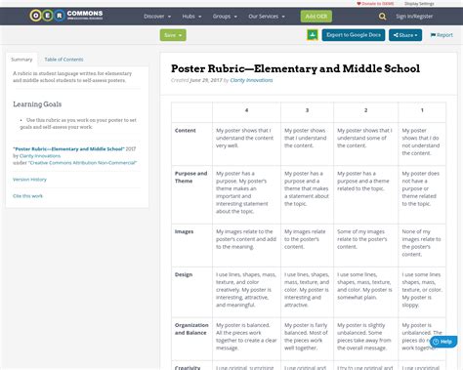Open the OER Commons logo homepage
This screenshot has width=463, height=370.
coord(66,16)
